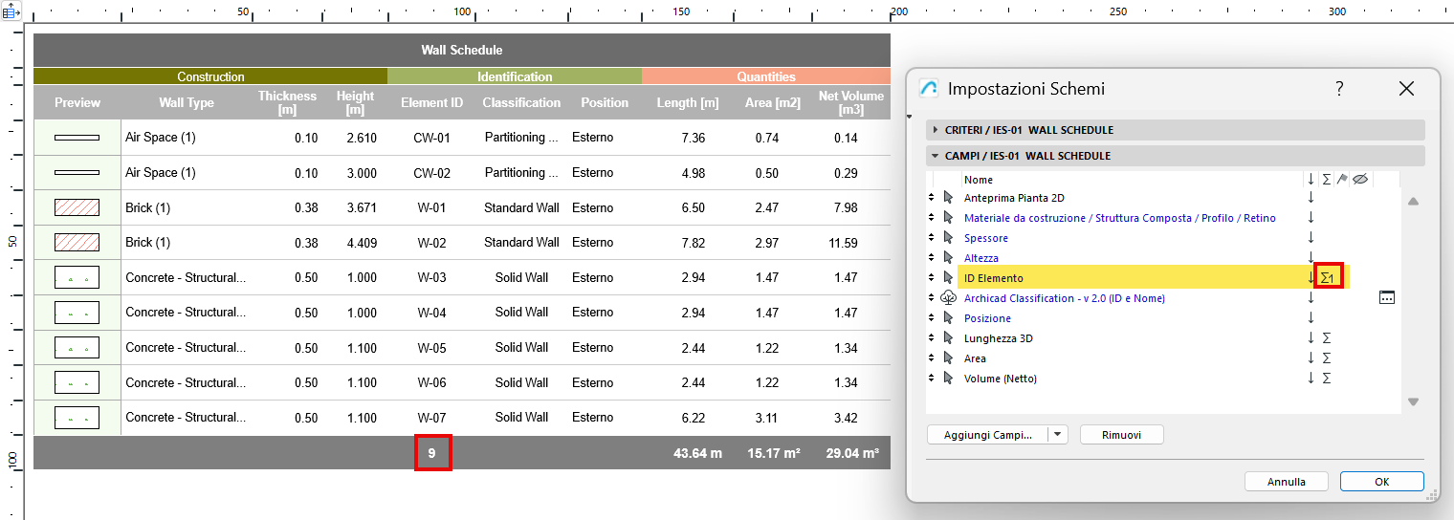Click the sort arrow for Spessore

pyautogui.click(x=1311, y=238)
